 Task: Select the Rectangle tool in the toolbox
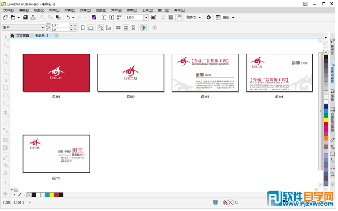point(6,87)
